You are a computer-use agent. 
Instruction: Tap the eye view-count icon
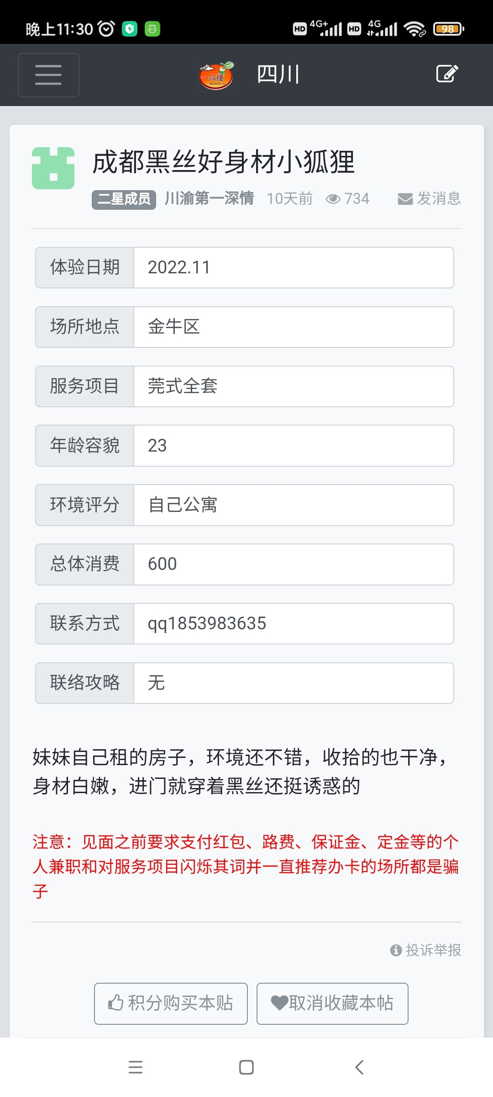(333, 199)
